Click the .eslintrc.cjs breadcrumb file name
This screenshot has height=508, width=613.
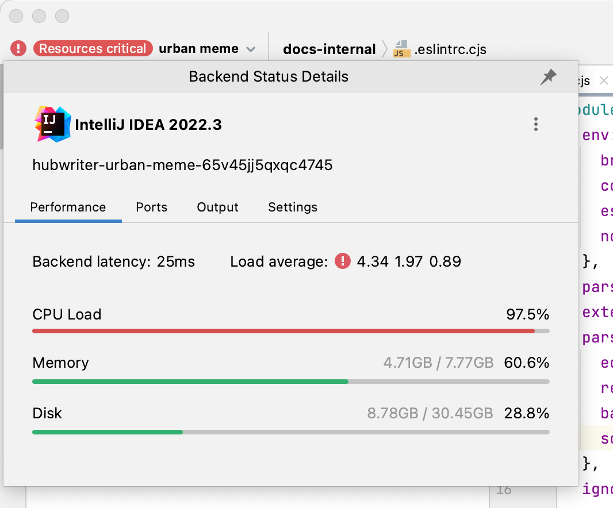click(x=450, y=49)
